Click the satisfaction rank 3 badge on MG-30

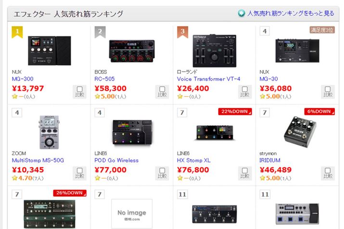click(322, 30)
